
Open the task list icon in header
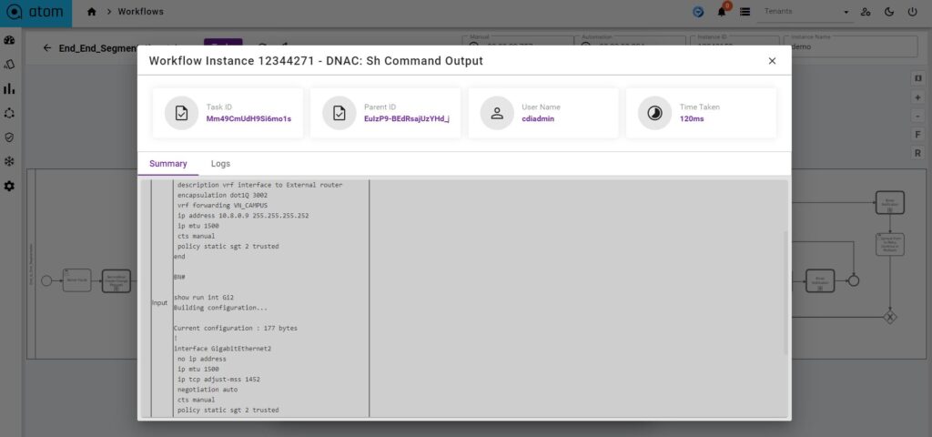coord(745,12)
